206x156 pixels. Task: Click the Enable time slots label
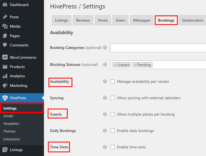point(131,147)
